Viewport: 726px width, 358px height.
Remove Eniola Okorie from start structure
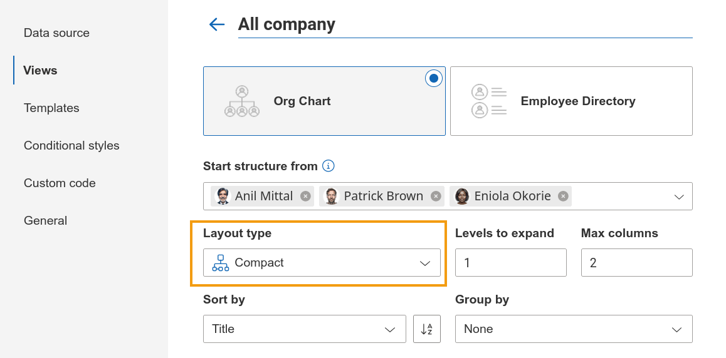coord(563,197)
